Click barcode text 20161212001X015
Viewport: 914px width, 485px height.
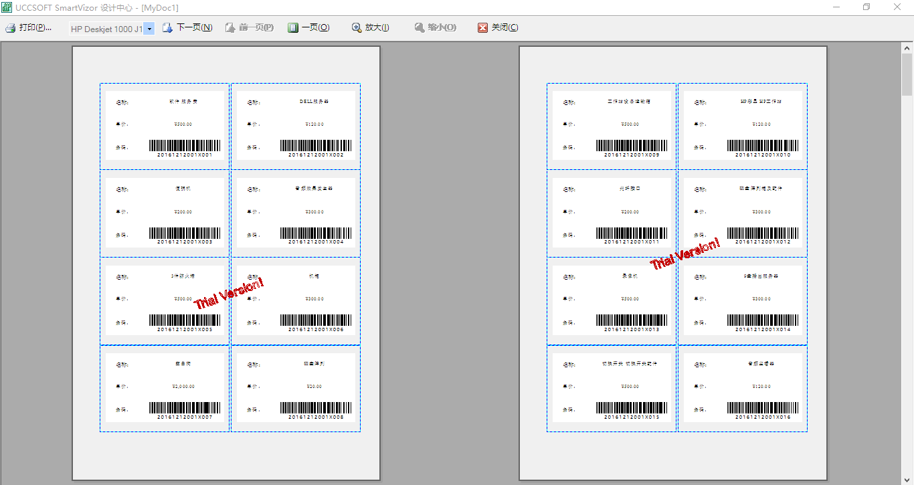[632, 417]
